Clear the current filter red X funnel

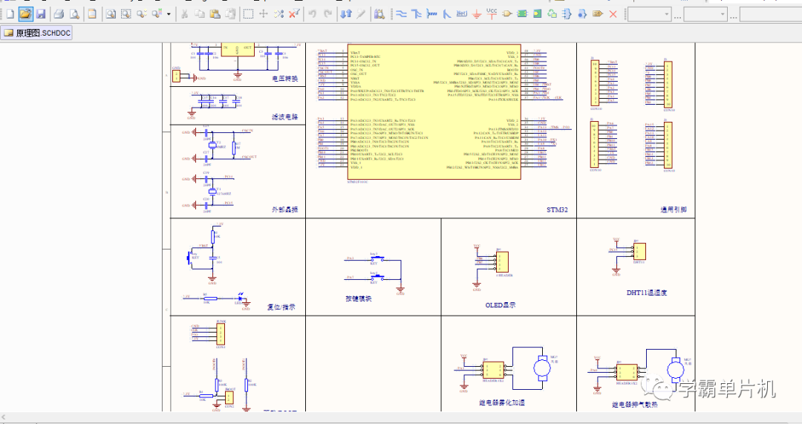tap(294, 14)
